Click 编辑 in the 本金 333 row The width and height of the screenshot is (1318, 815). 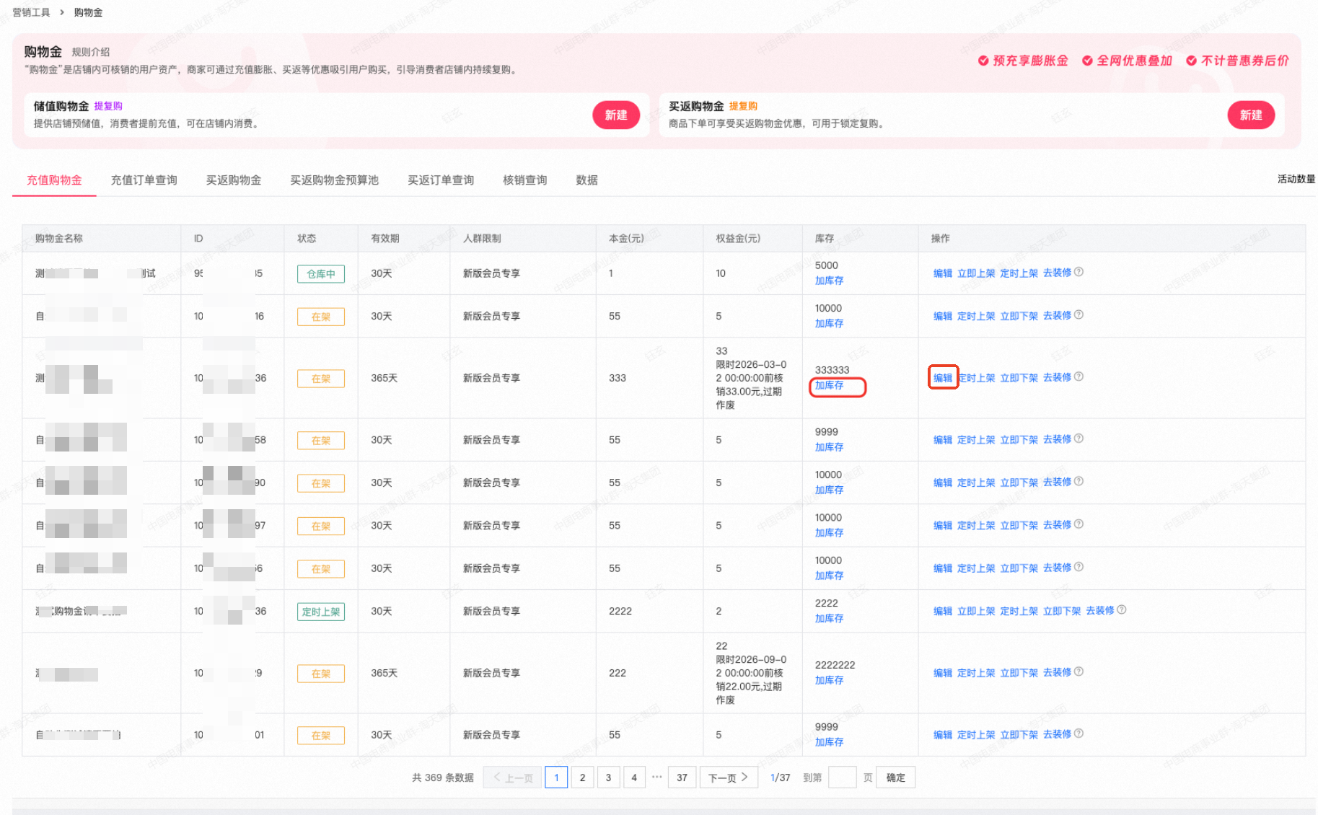(x=943, y=378)
